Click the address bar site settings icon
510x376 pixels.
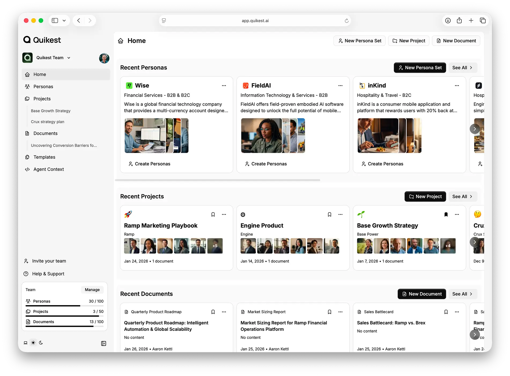(164, 21)
